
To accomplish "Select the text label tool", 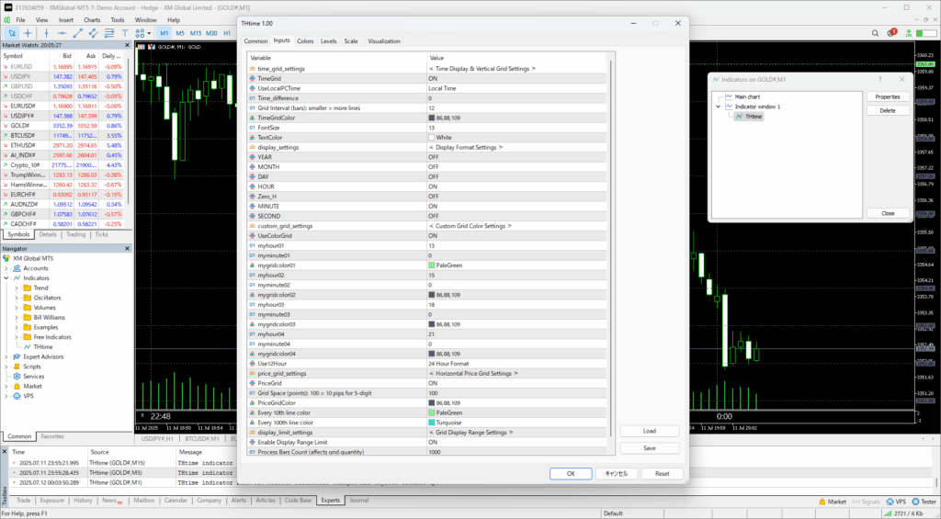I will pos(125,33).
